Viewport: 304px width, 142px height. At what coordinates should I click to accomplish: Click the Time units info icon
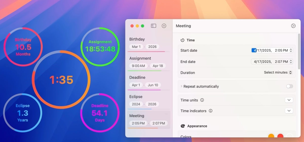[202, 100]
